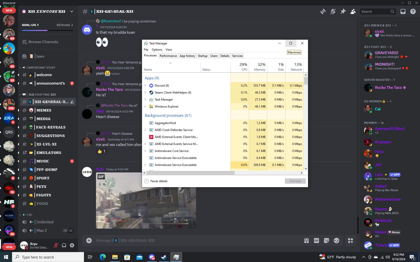Show pinned messages pin icon

coord(343,11)
